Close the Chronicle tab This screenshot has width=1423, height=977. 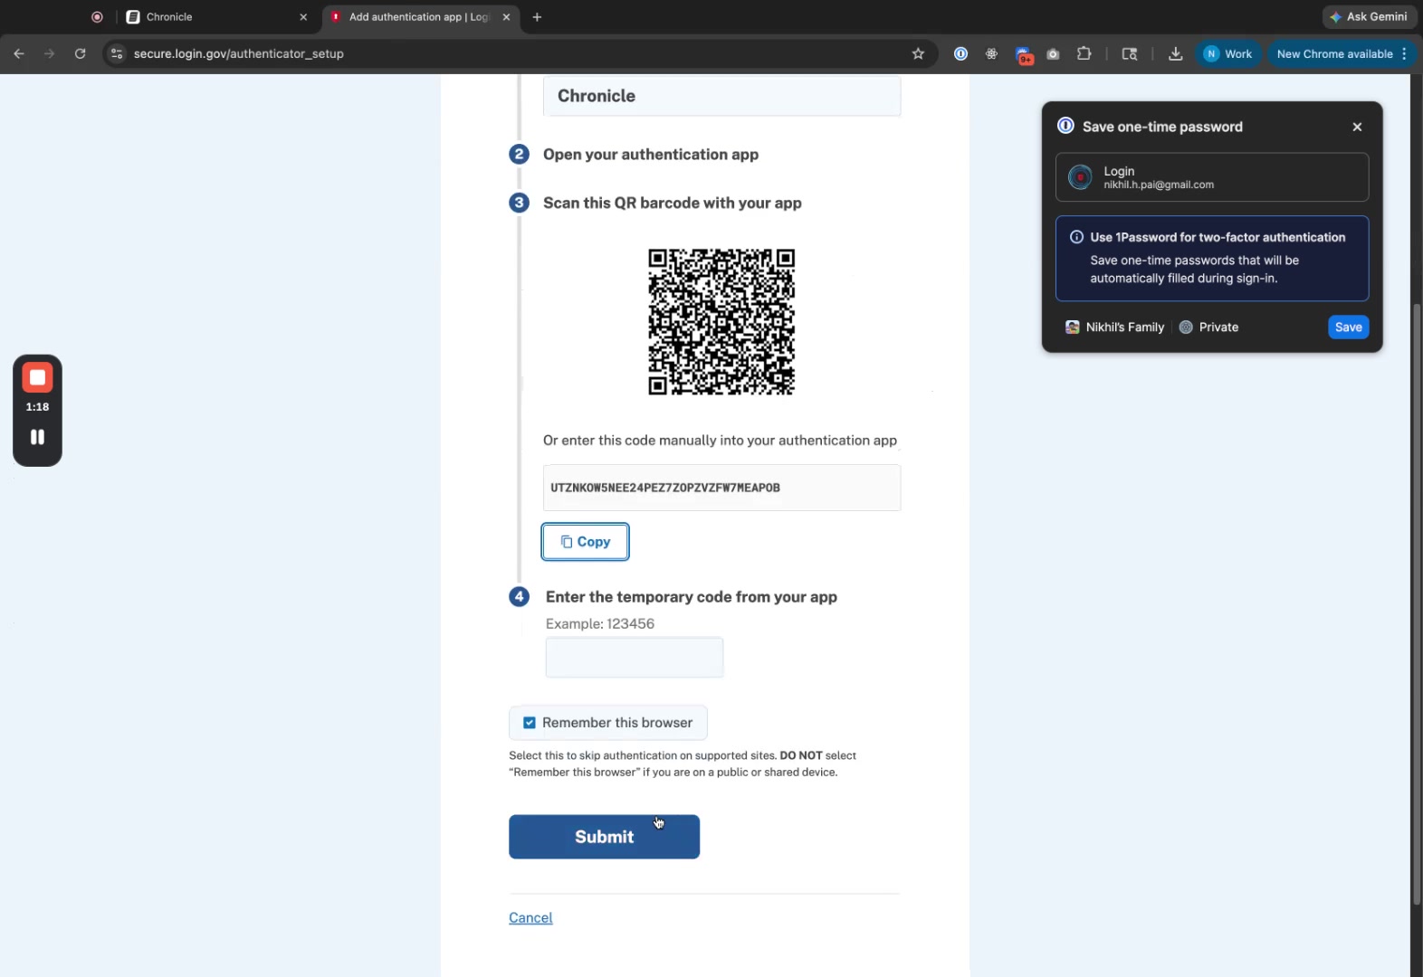[303, 16]
